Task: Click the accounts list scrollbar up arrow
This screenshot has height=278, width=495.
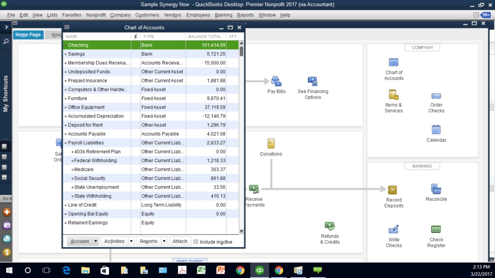Action: (x=241, y=43)
